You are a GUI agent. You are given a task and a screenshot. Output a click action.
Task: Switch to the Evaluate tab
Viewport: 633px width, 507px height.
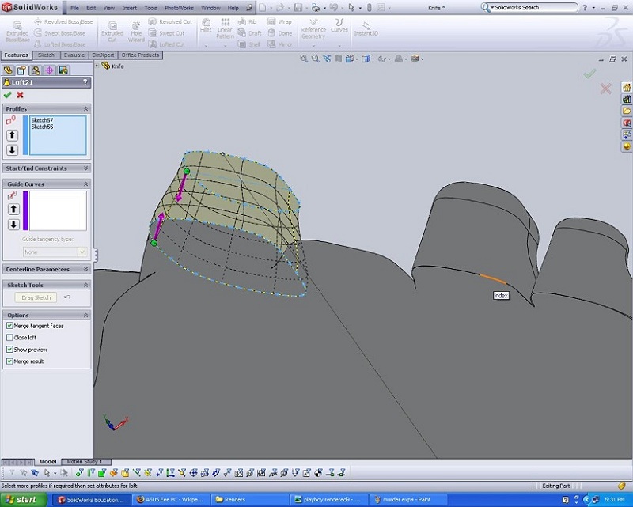(74, 55)
